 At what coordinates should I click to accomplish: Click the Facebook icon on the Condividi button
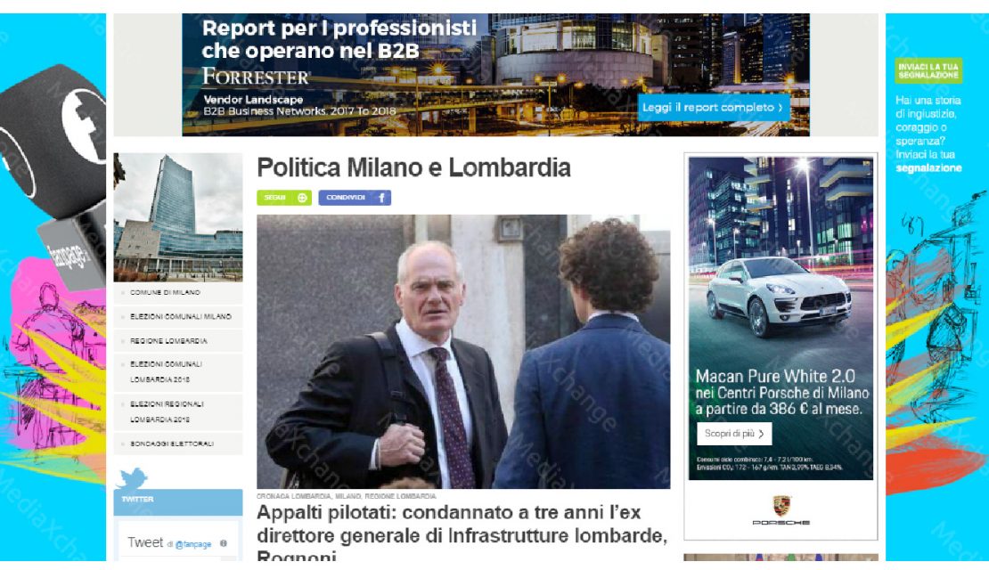381,198
